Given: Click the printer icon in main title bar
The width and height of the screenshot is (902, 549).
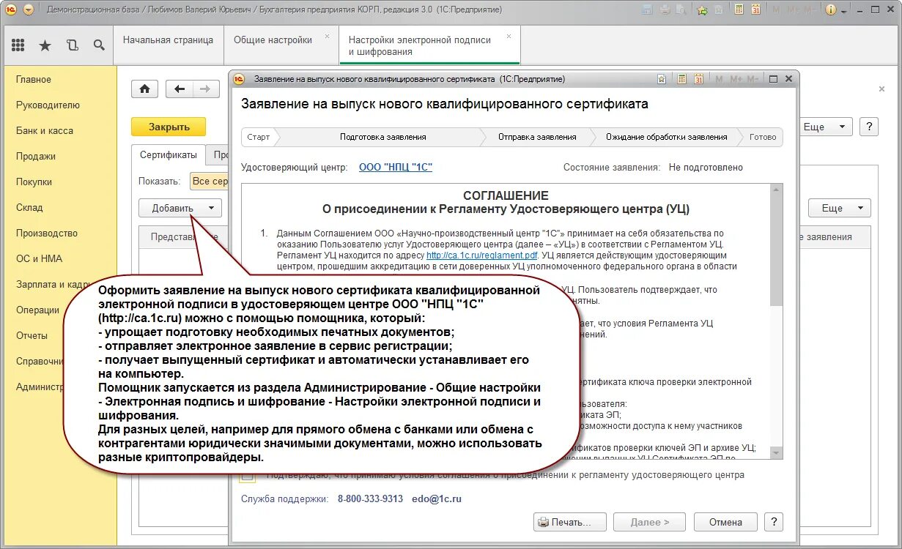Looking at the screenshot, I should pos(665,10).
